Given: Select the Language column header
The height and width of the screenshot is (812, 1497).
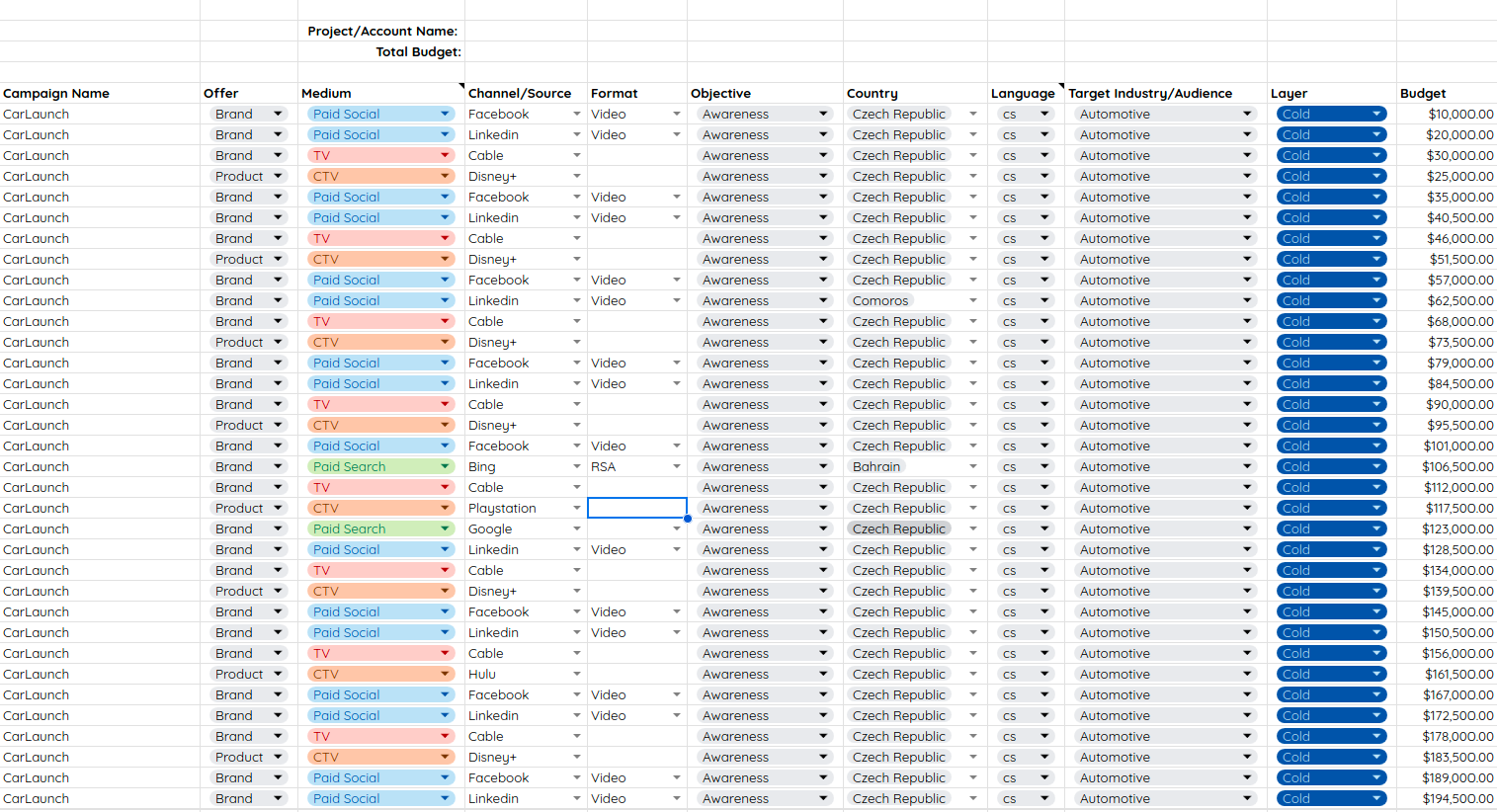Looking at the screenshot, I should point(1026,93).
